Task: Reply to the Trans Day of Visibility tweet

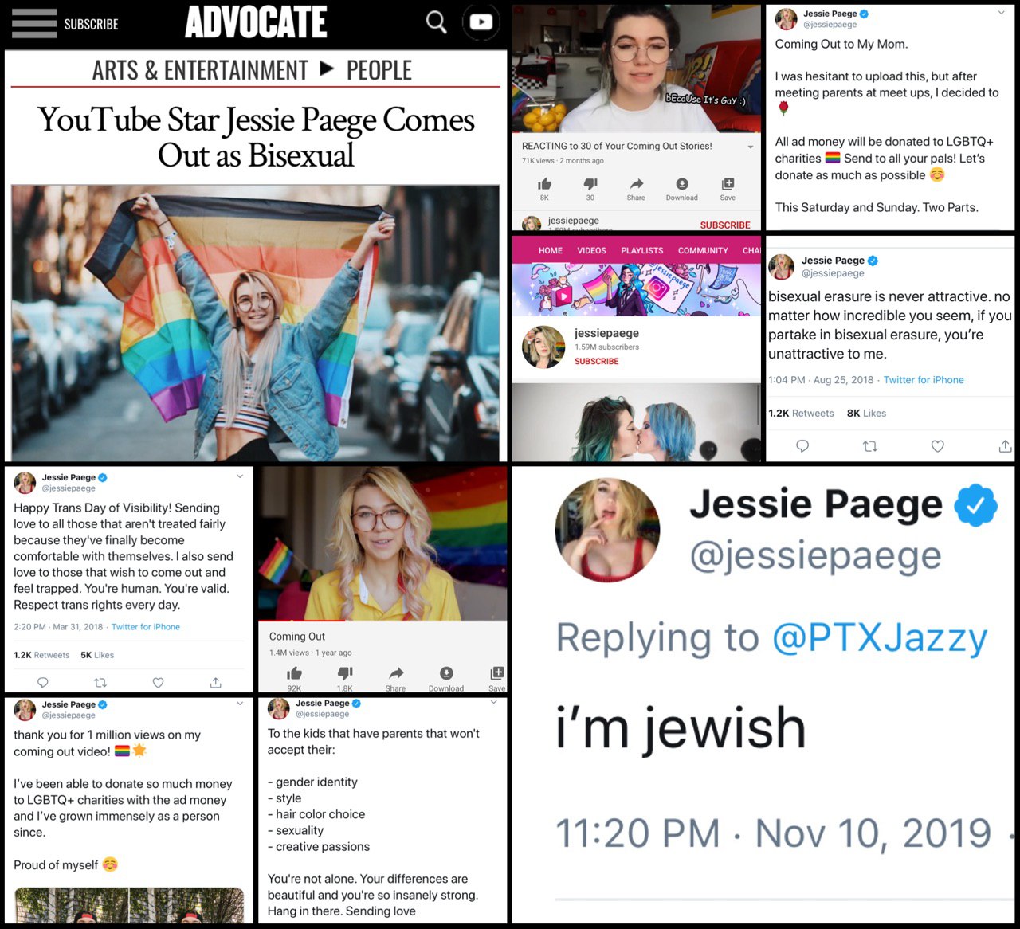Action: (43, 683)
